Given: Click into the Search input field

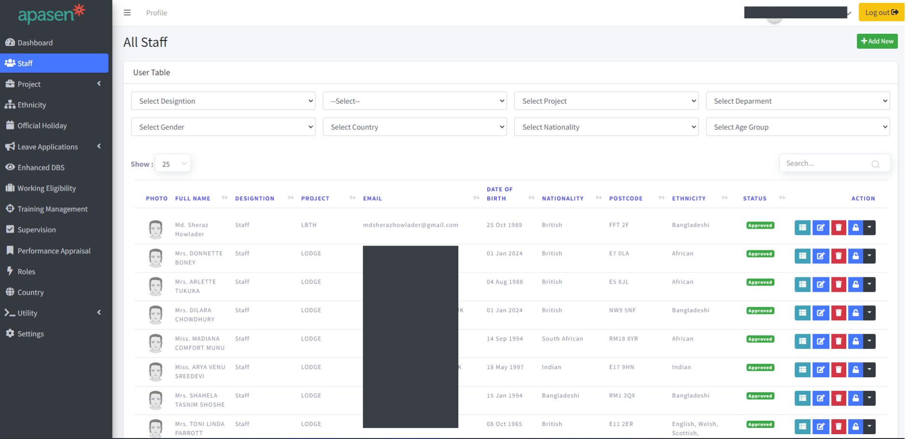Looking at the screenshot, I should (x=826, y=164).
